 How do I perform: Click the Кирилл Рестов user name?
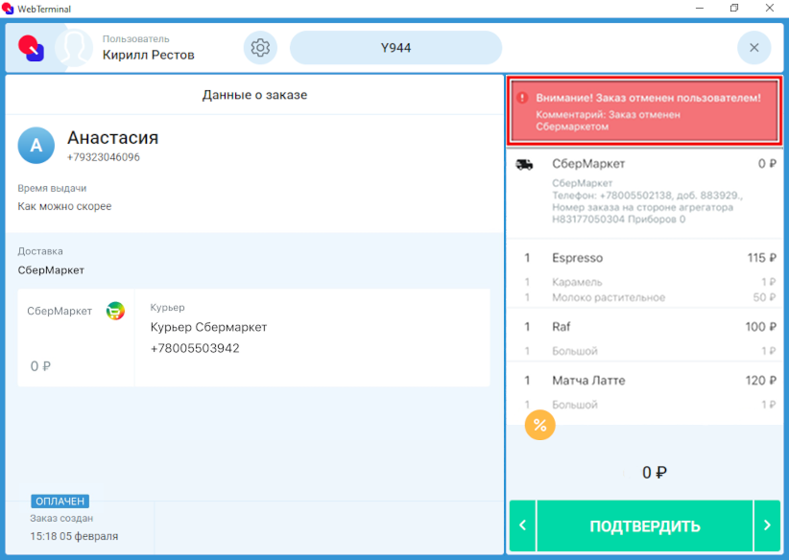click(x=149, y=55)
